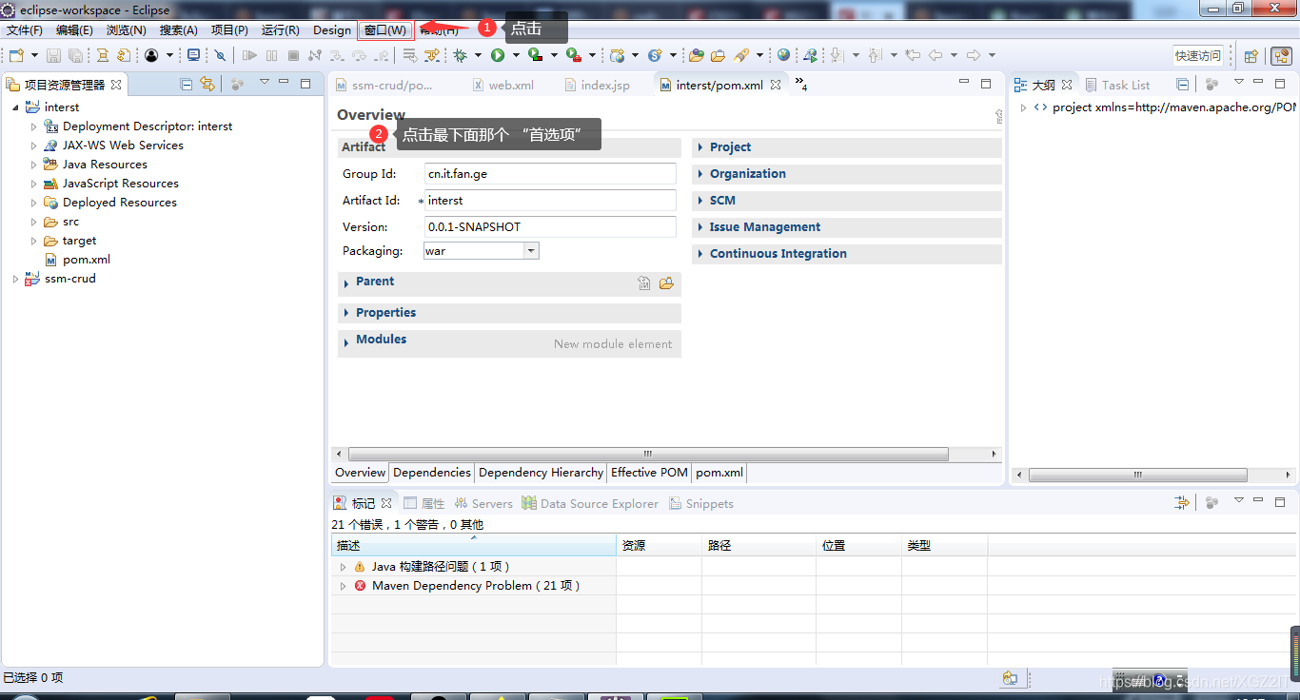1300x700 pixels.
Task: Click the Back navigation arrow icon
Action: [936, 56]
